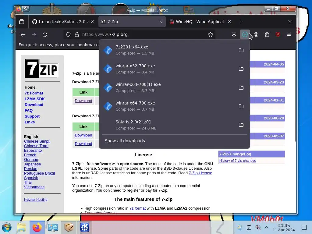Screen dimensions: 312x234
Task: Open the Links sidebar link
Action: [x=30, y=122]
